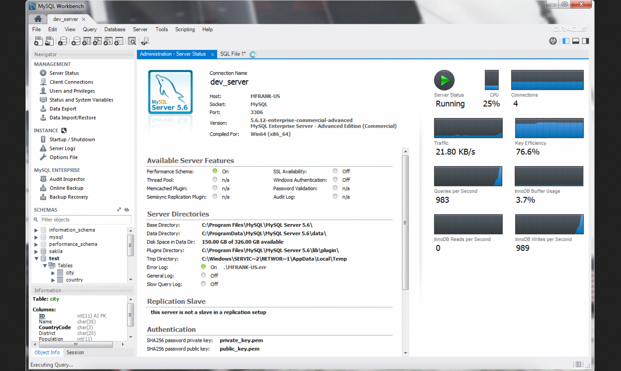This screenshot has height=371, width=621.
Task: Expand the city table node
Action: (x=53, y=273)
